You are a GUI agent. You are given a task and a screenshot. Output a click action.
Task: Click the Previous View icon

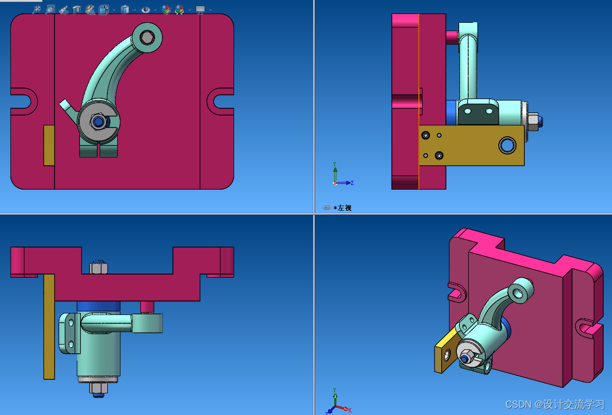[64, 10]
